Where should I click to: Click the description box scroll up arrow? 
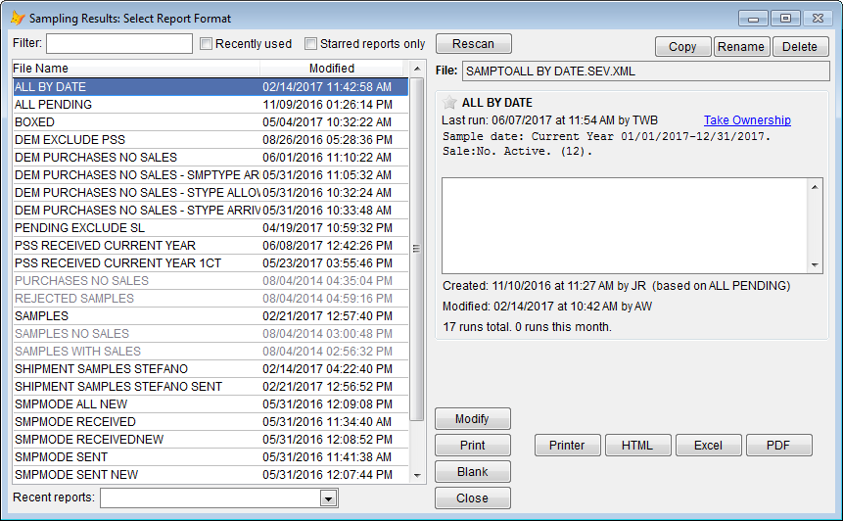click(815, 187)
